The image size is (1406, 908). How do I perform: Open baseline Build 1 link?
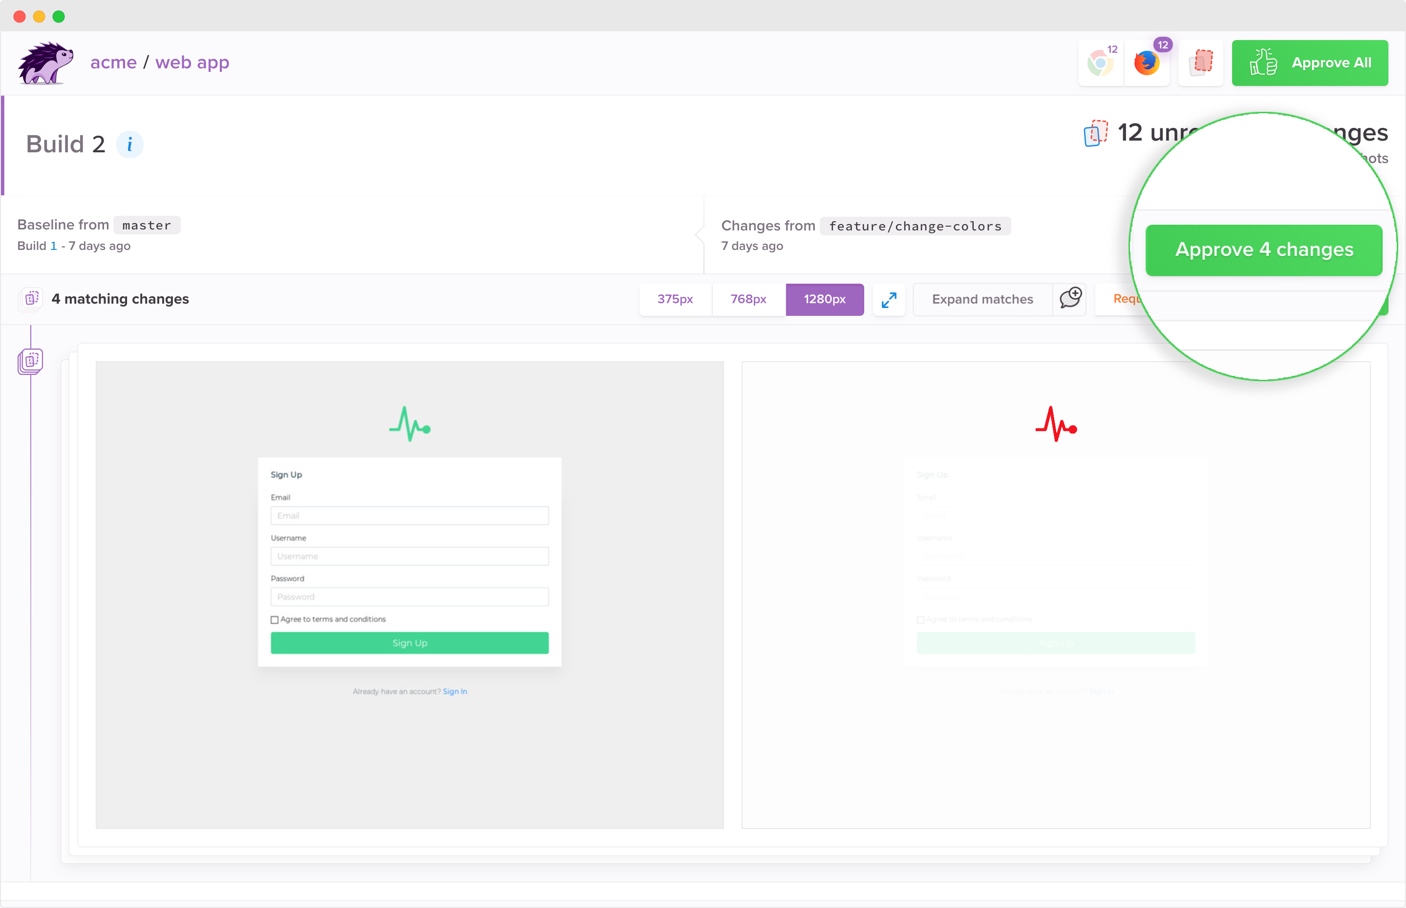53,246
